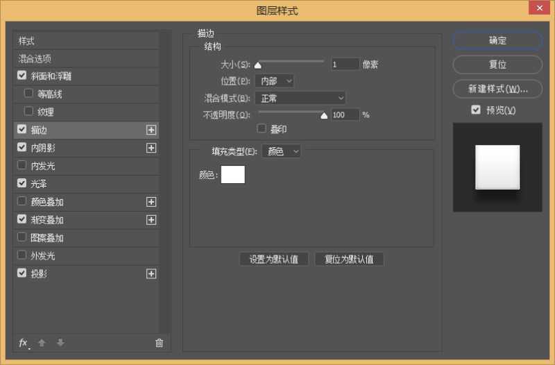Click plus icon beside 颜色叠加

pos(151,202)
